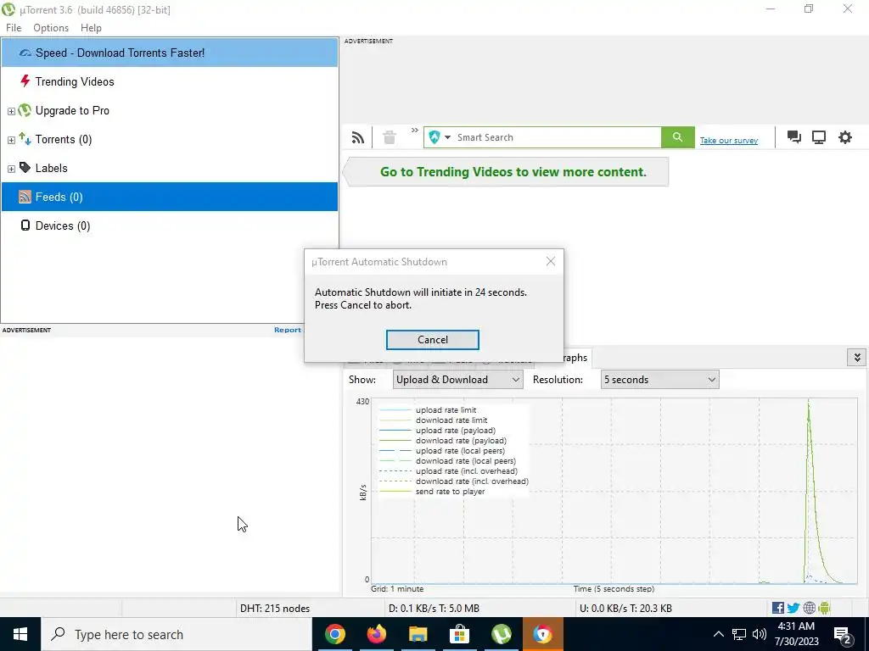This screenshot has height=651, width=869.
Task: Click upload speed status U: 0.0 KB/s
Action: tap(625, 609)
